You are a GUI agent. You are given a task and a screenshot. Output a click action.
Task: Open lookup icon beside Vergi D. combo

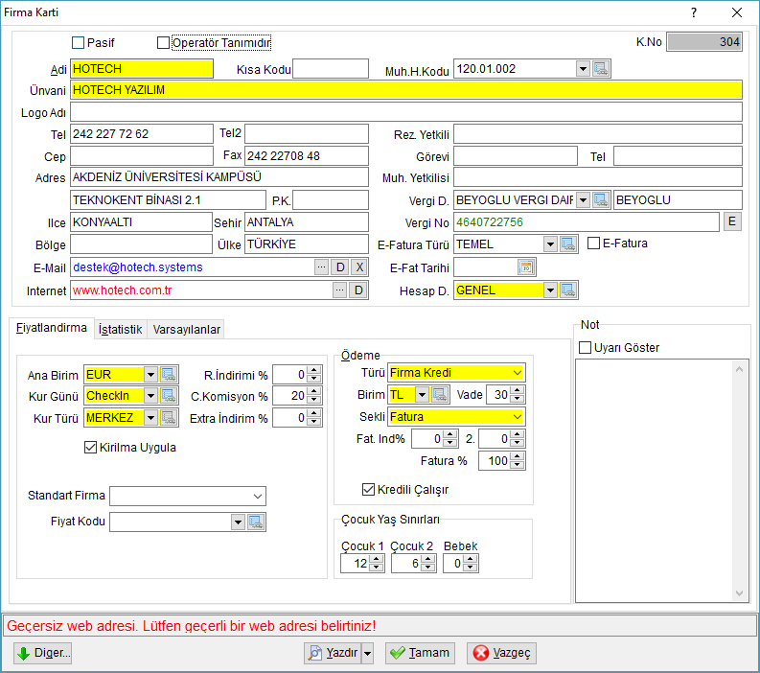601,199
